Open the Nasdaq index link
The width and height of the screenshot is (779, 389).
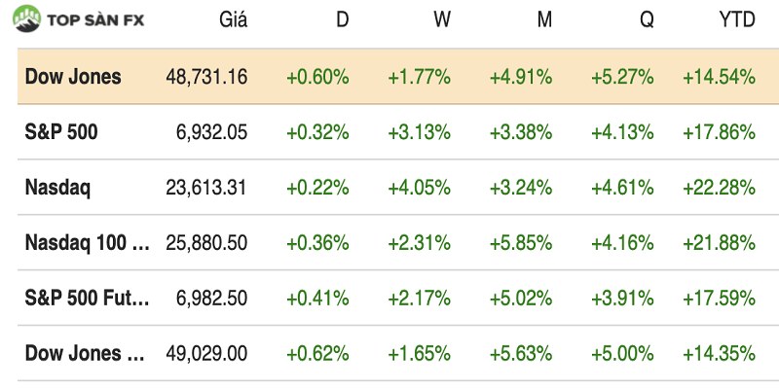tap(57, 188)
